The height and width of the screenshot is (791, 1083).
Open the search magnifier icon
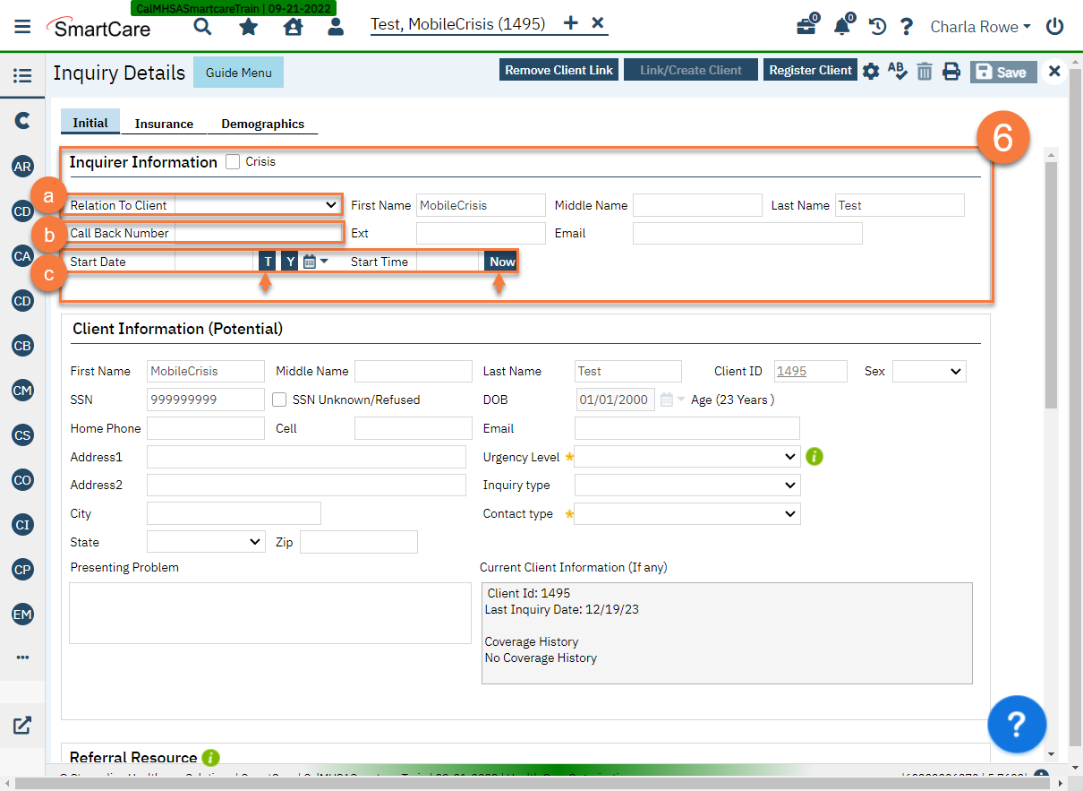pyautogui.click(x=203, y=27)
